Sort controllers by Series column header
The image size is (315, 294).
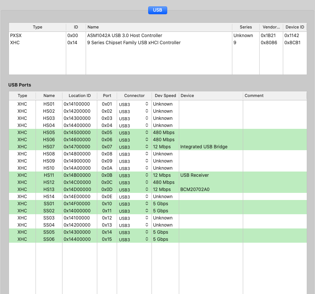[246, 27]
